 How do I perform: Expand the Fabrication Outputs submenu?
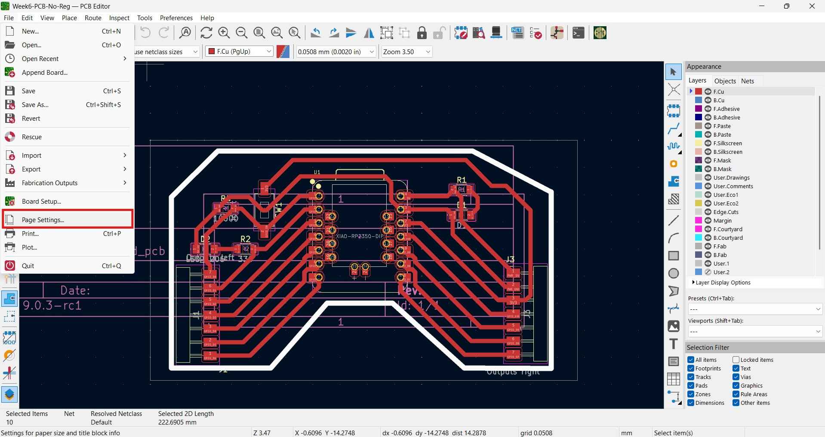point(67,183)
